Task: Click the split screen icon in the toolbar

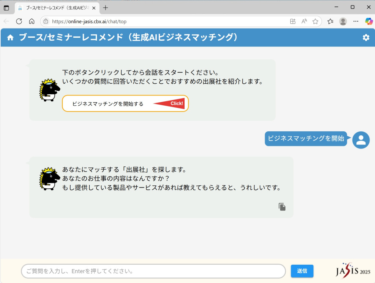Action: click(293, 21)
